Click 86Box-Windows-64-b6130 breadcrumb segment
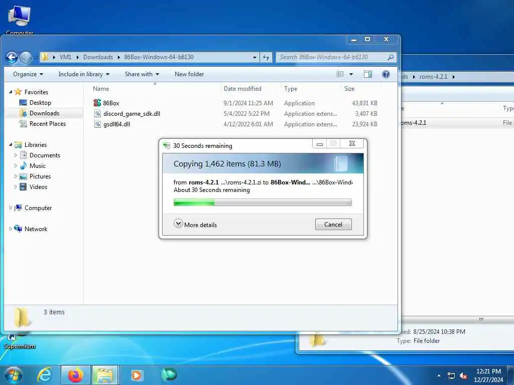 tap(159, 57)
